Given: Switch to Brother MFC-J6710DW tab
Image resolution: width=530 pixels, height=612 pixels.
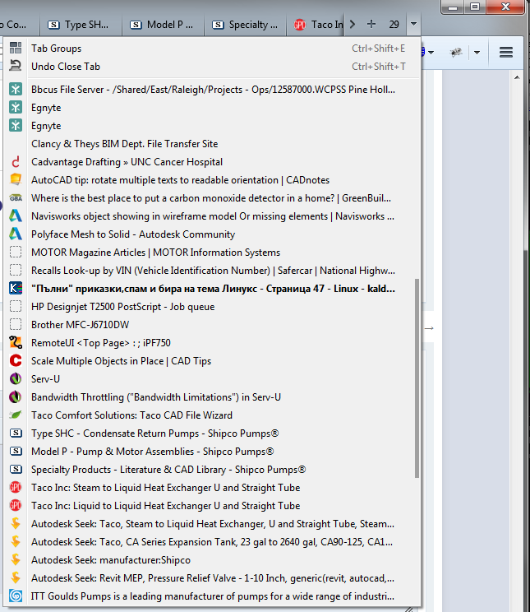Looking at the screenshot, I should tap(212, 325).
